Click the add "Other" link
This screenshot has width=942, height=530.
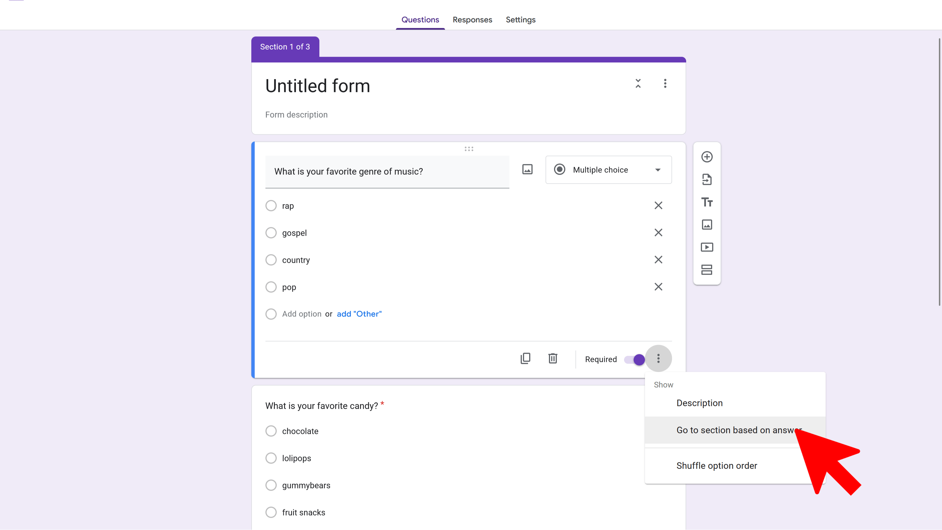click(359, 314)
